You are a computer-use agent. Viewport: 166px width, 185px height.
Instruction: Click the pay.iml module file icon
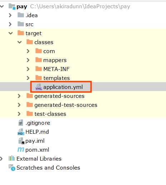(21, 141)
